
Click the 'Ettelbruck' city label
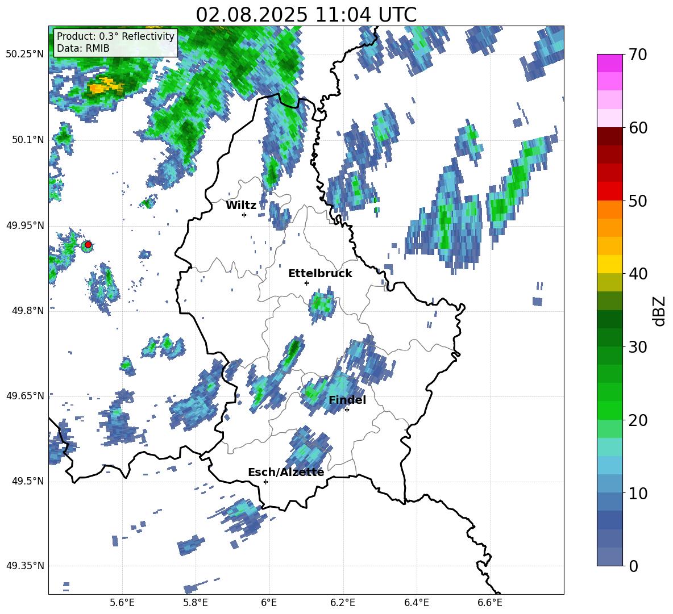pos(320,274)
